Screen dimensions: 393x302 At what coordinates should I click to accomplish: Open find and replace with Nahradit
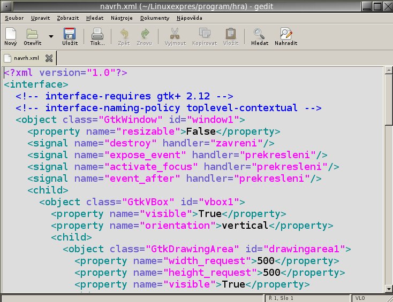[x=286, y=37]
